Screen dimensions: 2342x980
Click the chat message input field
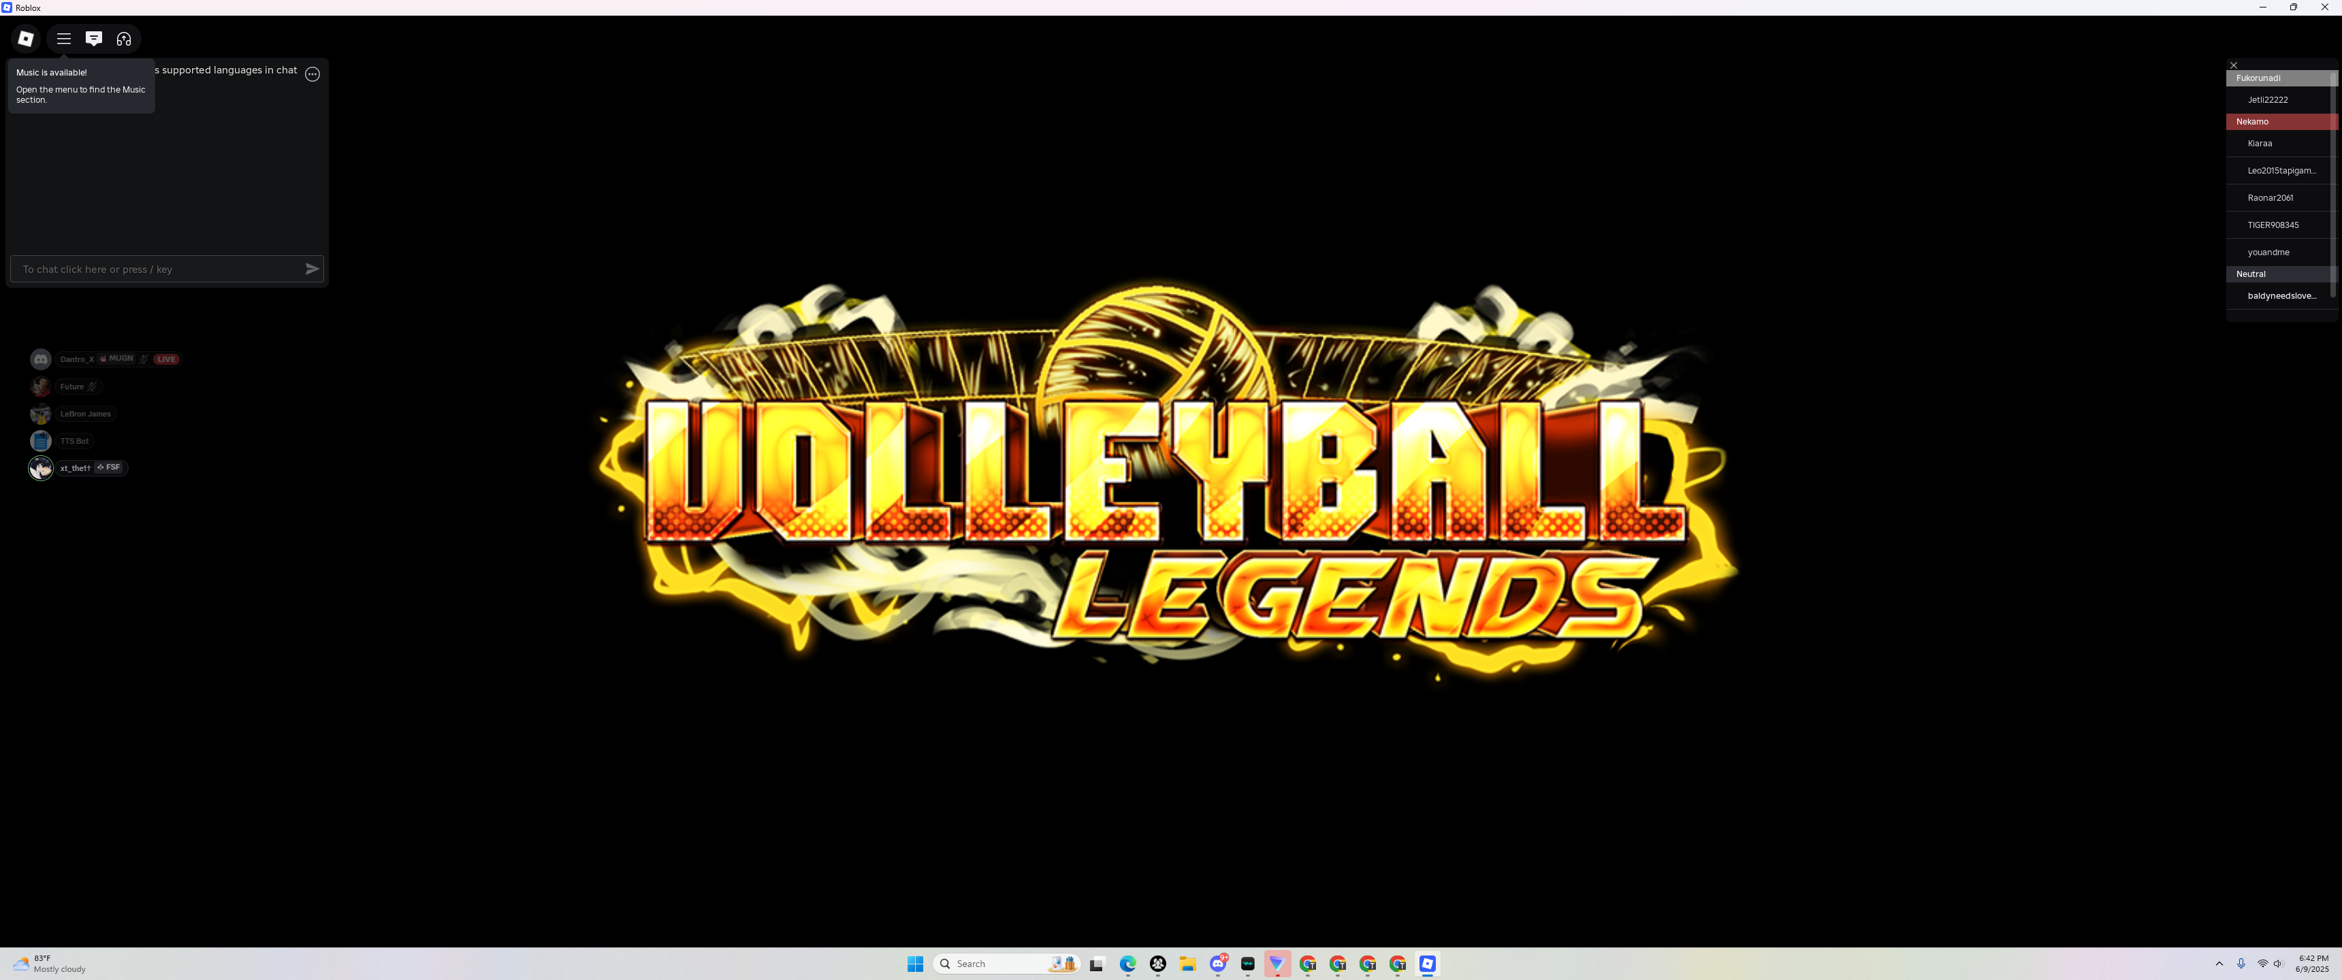click(160, 269)
